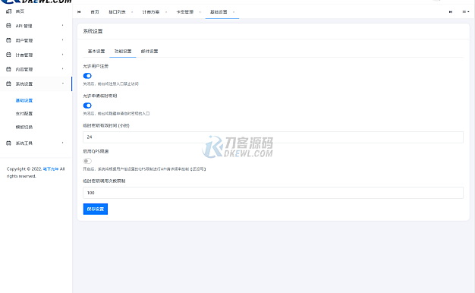Click the 用户管理 sidebar icon
475x293 pixels.
coord(8,40)
